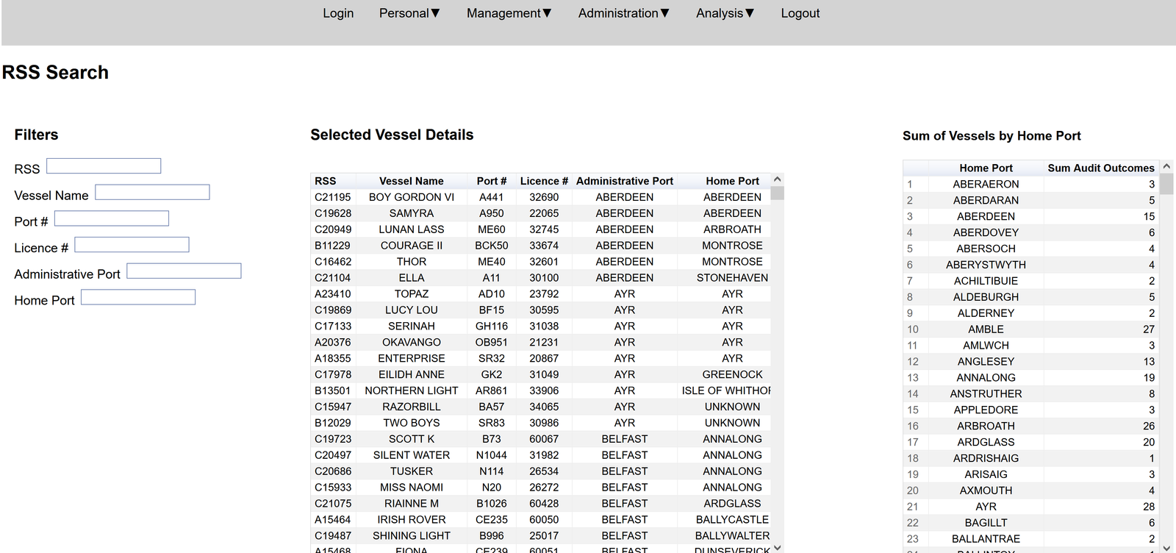
Task: Click the Logout link
Action: point(800,13)
